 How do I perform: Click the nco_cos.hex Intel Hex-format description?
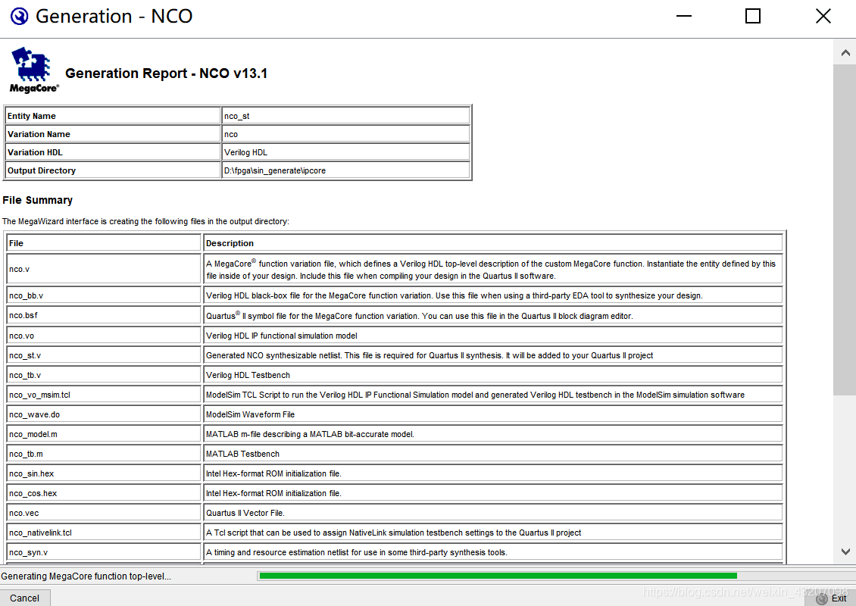[x=273, y=493]
